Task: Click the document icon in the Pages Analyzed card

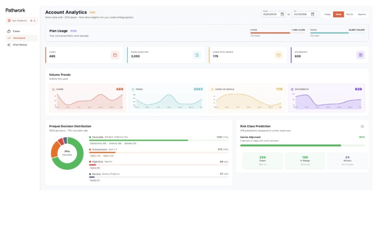Action: click(x=197, y=55)
